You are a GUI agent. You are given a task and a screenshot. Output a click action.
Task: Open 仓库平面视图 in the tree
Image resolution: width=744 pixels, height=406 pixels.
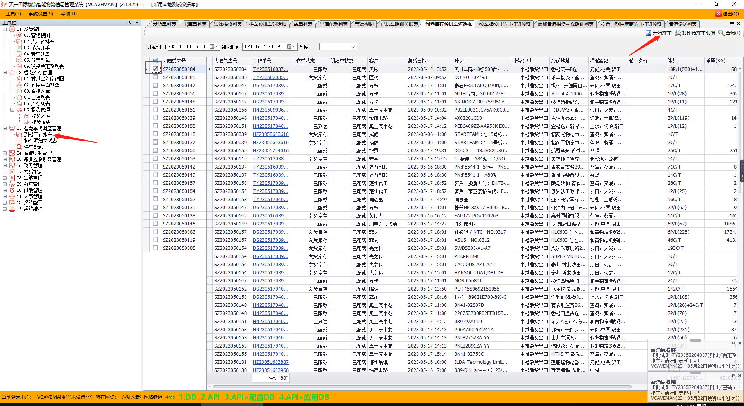click(41, 85)
